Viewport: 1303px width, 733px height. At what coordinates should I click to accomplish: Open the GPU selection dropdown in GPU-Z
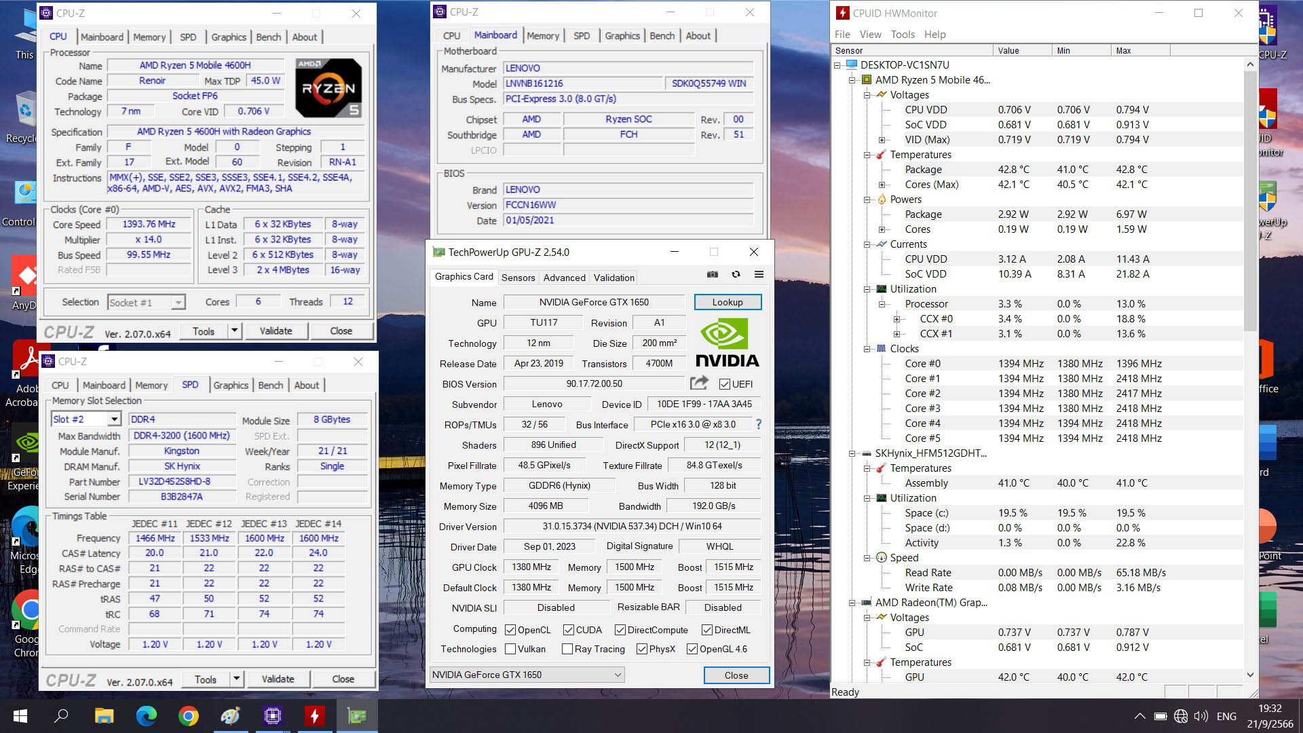click(527, 675)
